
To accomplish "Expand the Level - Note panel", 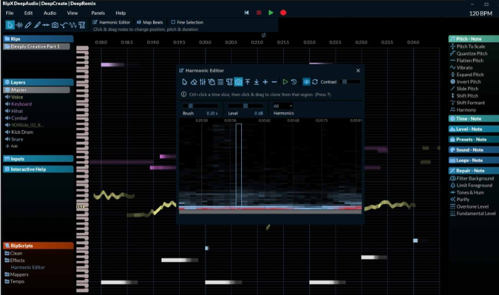I will (x=474, y=129).
